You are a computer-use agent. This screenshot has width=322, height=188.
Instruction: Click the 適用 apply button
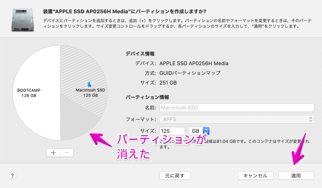pos(296,176)
